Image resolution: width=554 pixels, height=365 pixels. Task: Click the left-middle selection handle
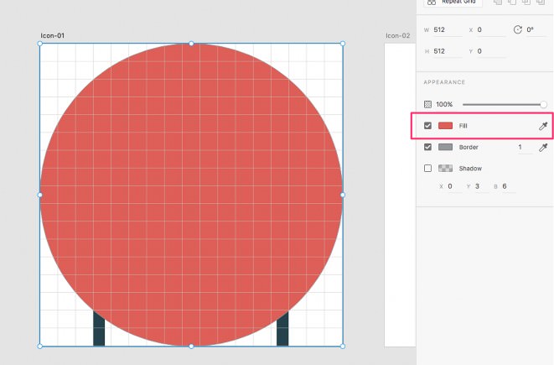[40, 195]
